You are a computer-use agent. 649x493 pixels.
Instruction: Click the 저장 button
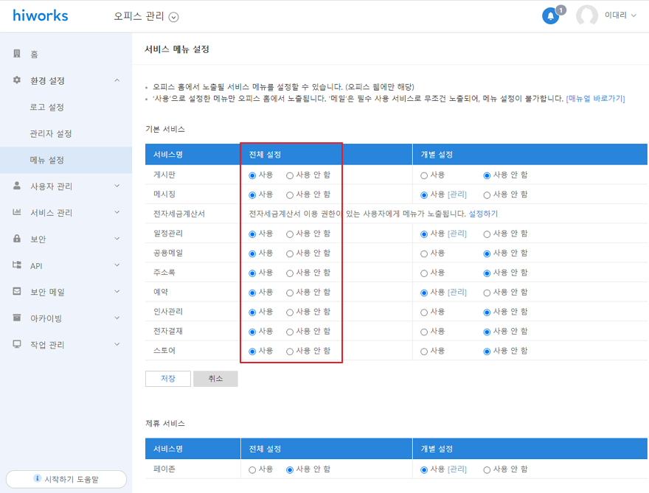[168, 379]
